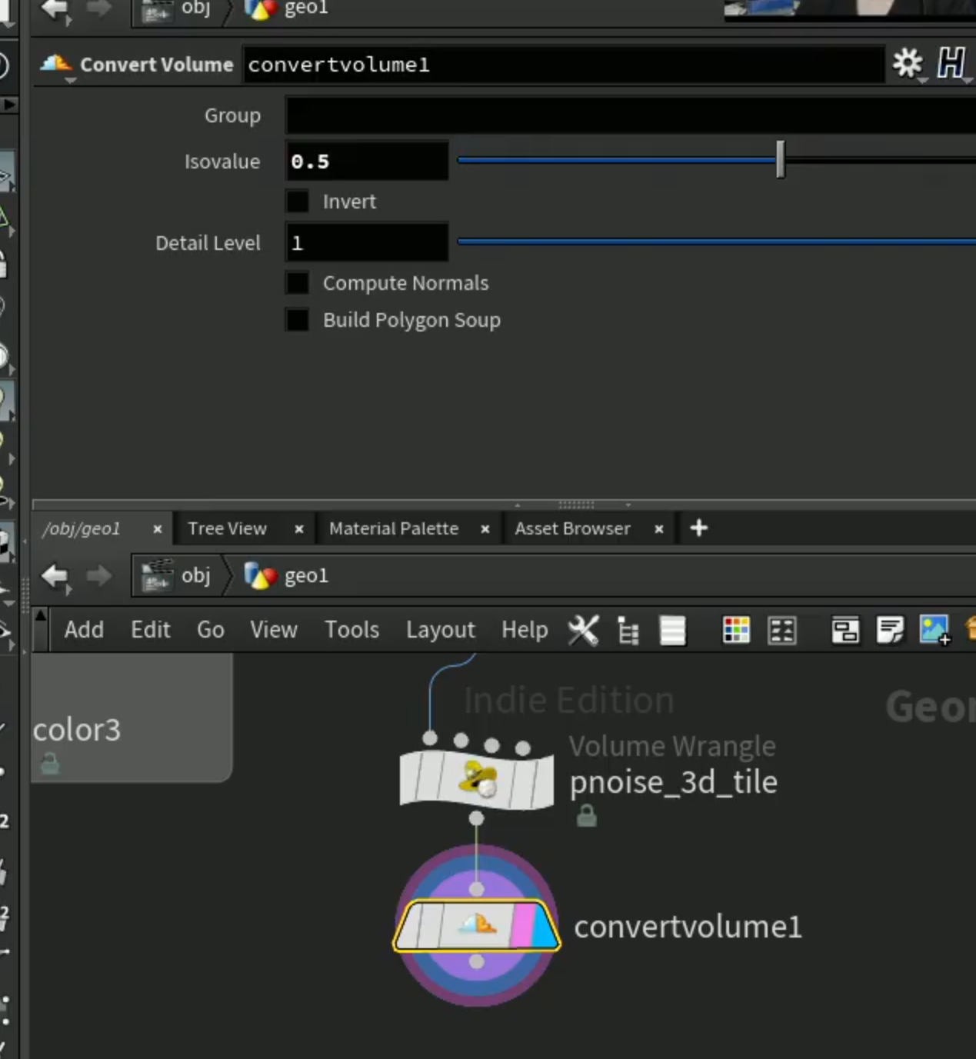Select the convertvolume1 node
976x1059 pixels.
click(x=477, y=926)
